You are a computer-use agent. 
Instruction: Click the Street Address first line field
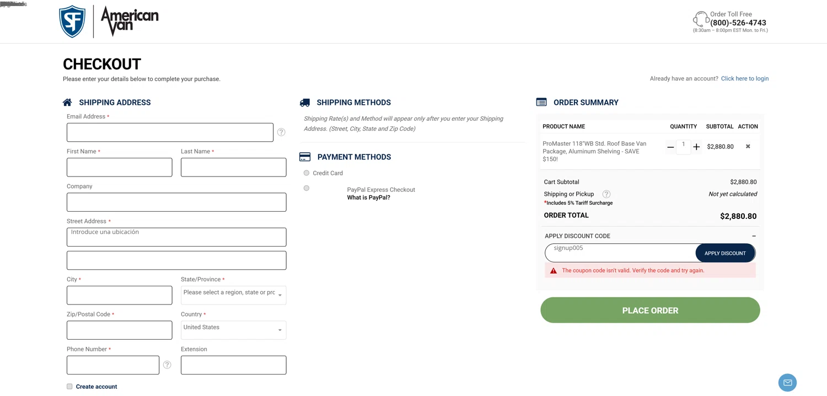176,237
